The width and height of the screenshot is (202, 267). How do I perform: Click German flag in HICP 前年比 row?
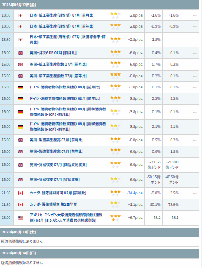[20, 127]
